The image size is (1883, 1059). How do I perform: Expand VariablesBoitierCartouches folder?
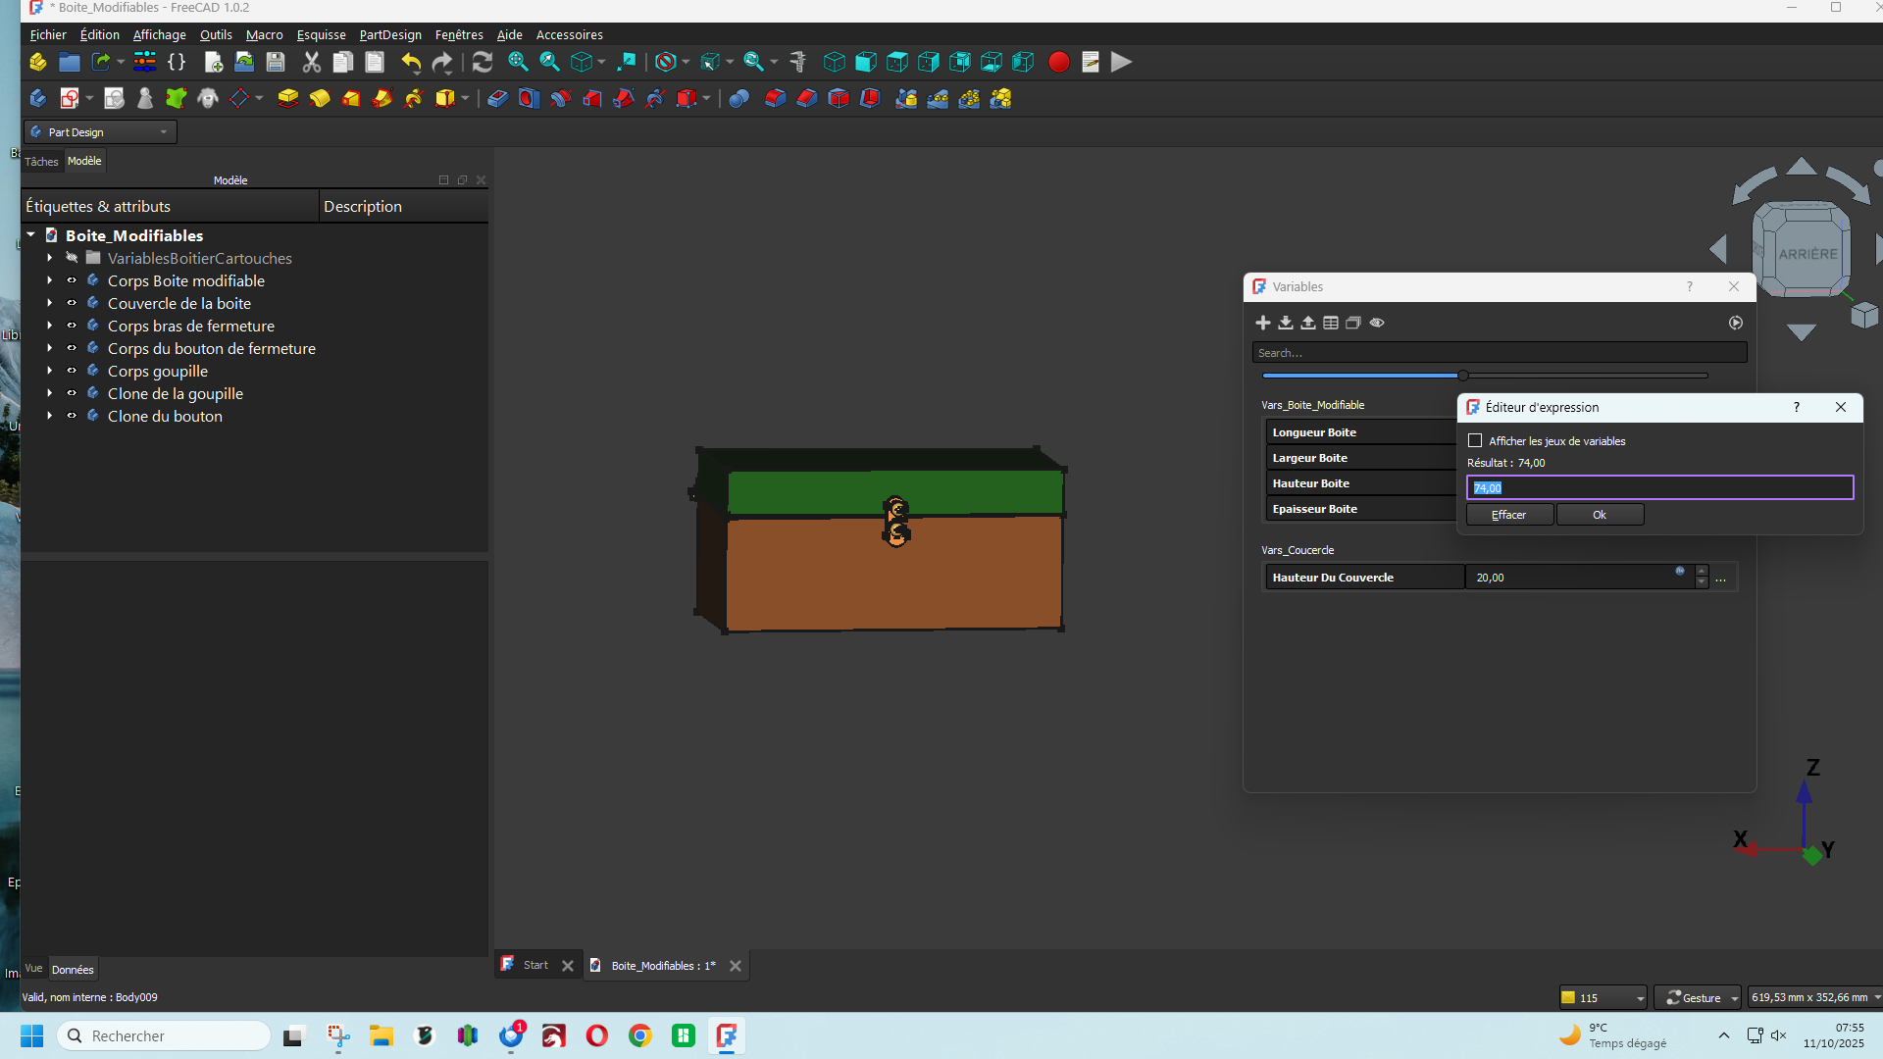click(x=49, y=258)
